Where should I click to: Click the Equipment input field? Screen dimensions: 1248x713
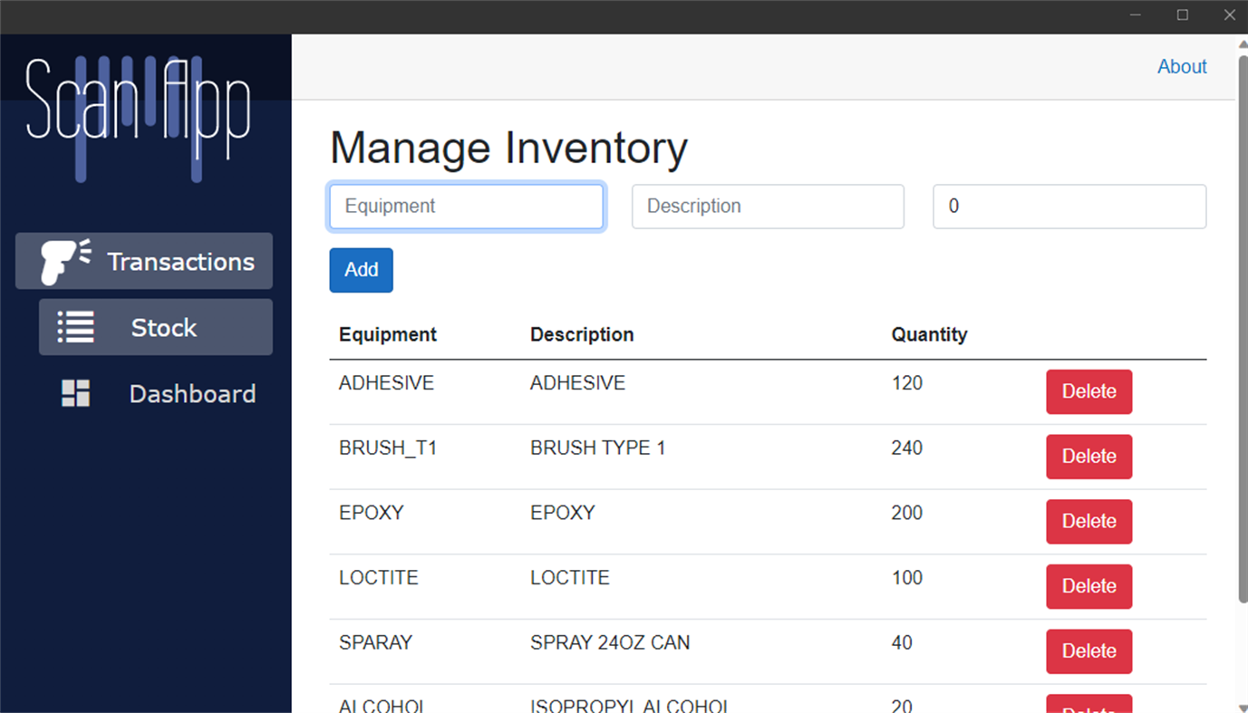point(466,207)
